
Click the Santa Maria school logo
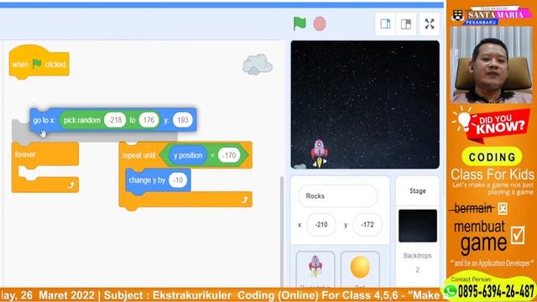[491, 15]
